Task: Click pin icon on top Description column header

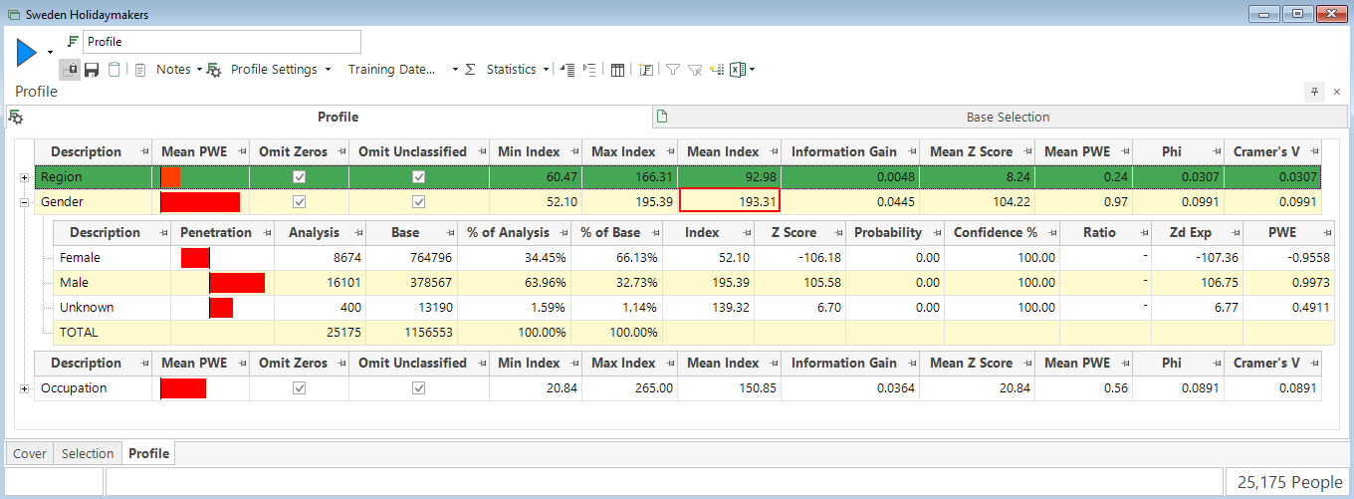Action: click(x=143, y=151)
